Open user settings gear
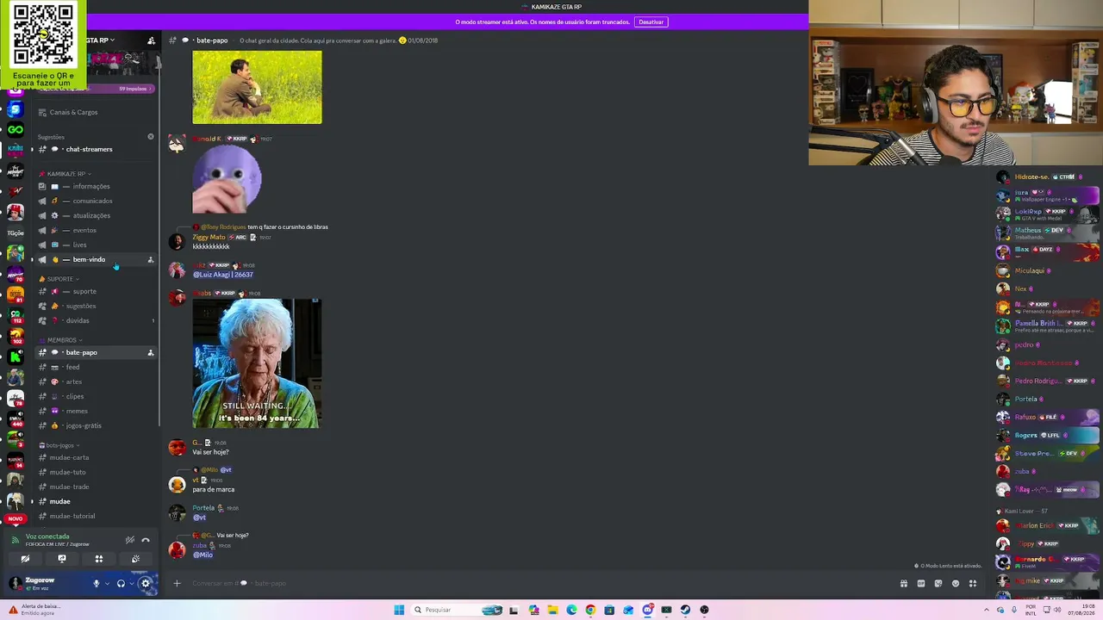Viewport: 1103px width, 620px height. [x=145, y=583]
